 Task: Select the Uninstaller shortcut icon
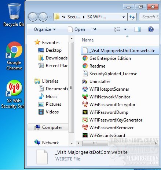(x=85, y=82)
